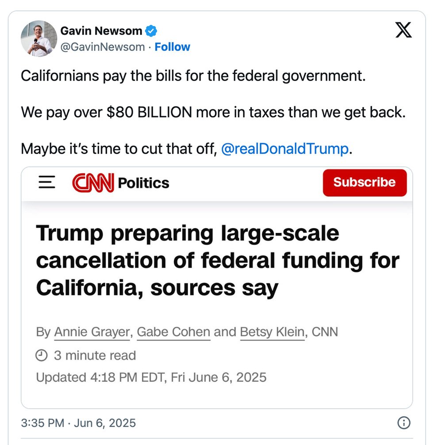Screen dimensions: 438x445
Task: Open the @GavinNewsom handle link
Action: click(x=103, y=47)
